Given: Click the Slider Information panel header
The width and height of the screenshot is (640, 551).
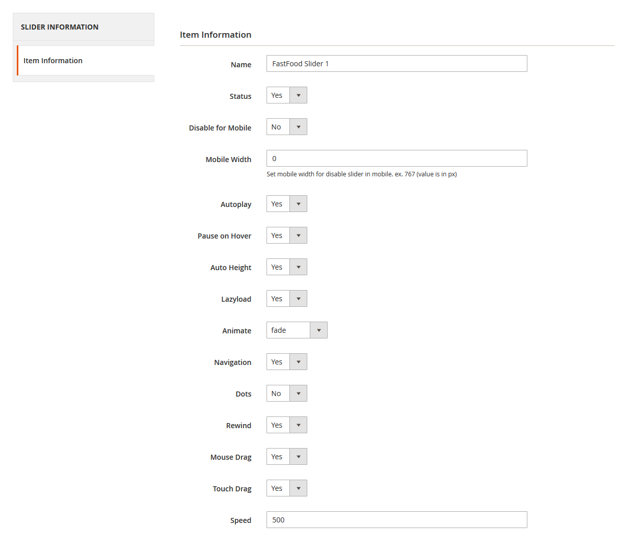Looking at the screenshot, I should 60,27.
